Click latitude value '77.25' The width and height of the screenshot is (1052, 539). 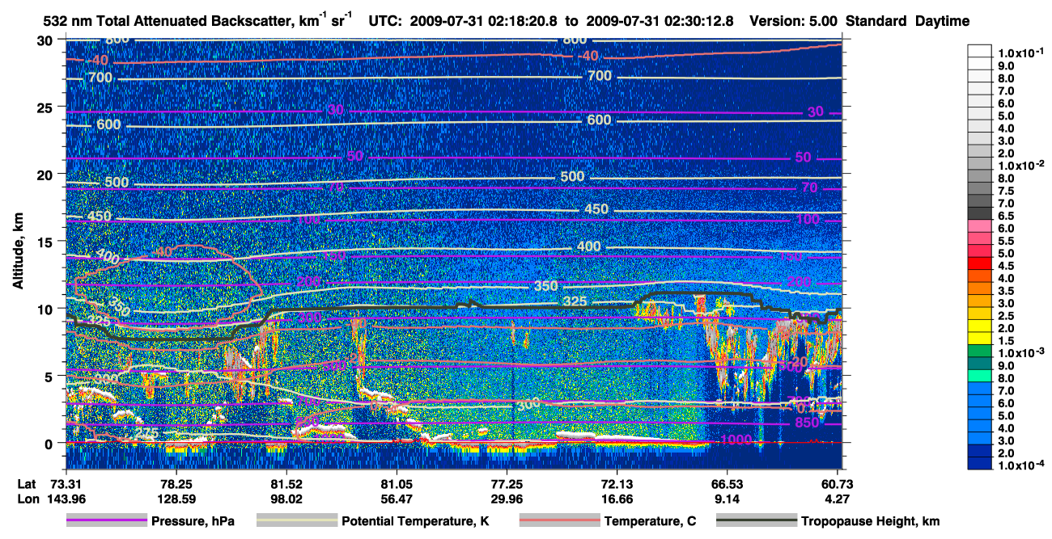point(507,483)
